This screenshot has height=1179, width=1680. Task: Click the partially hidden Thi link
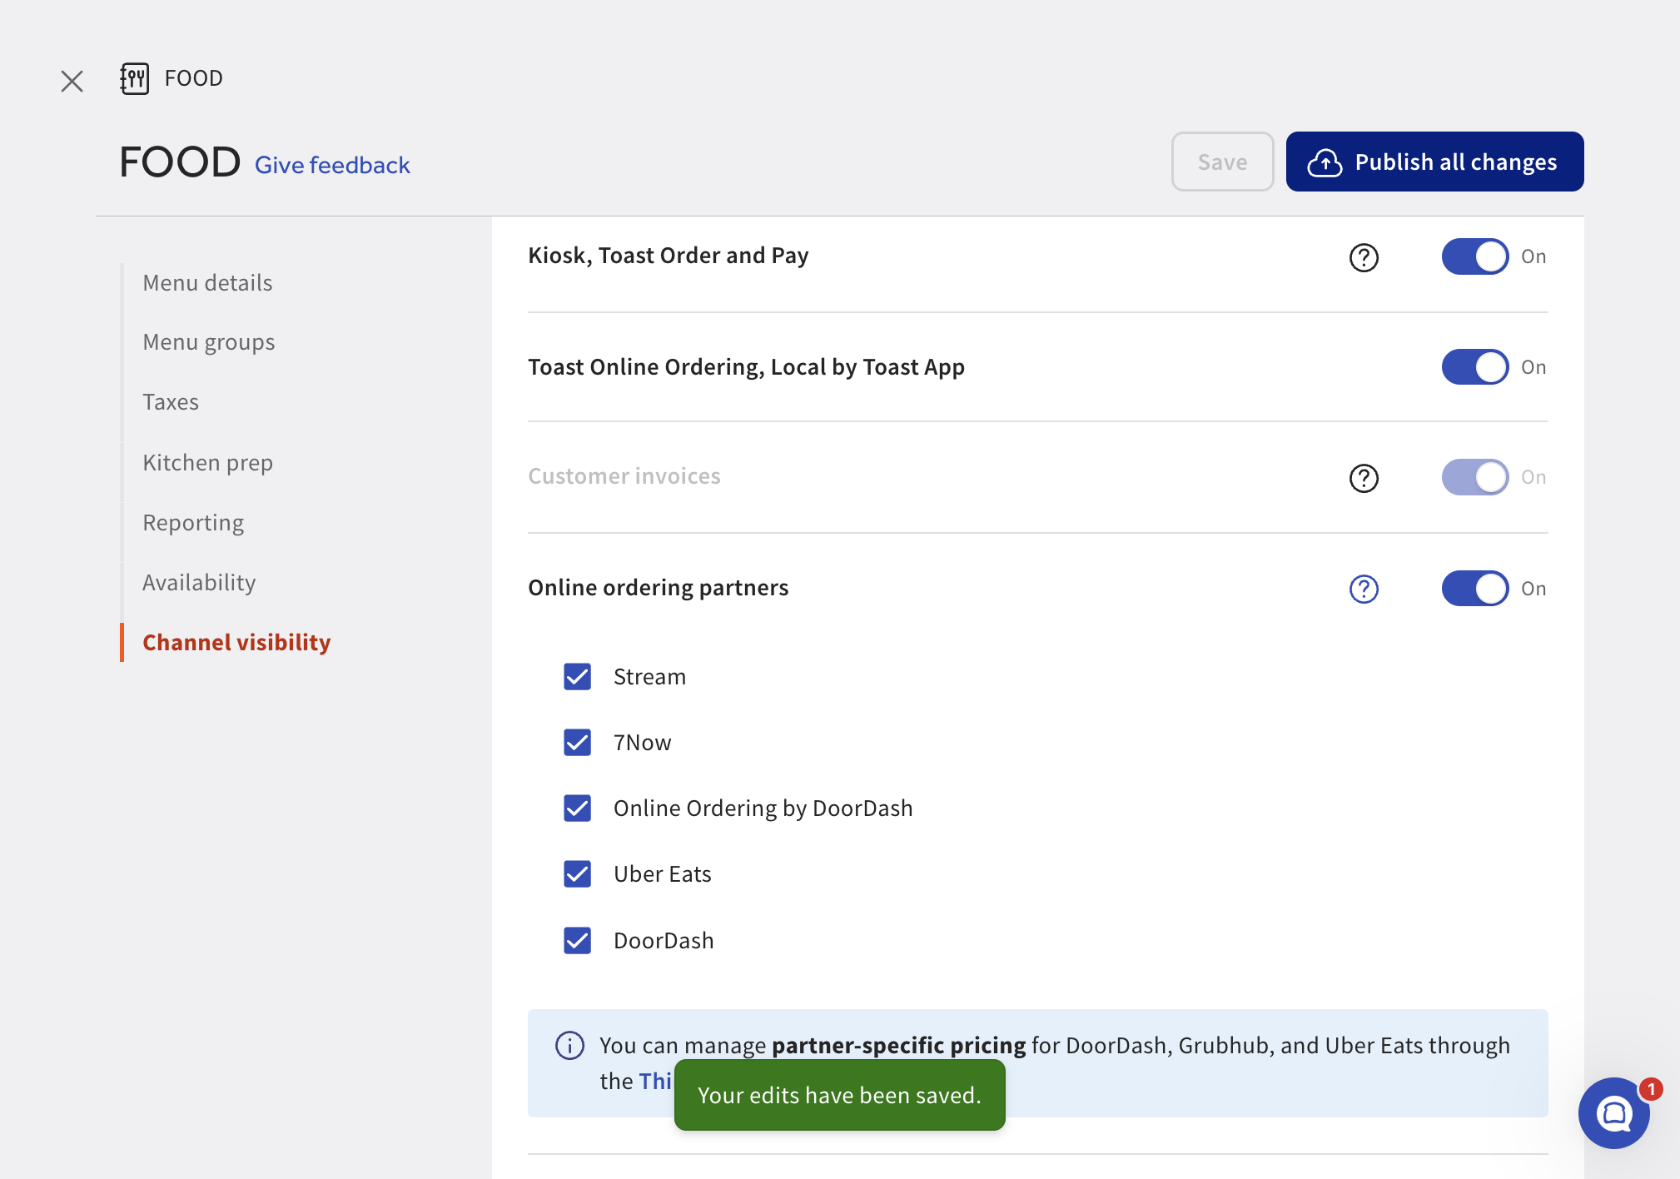pos(654,1081)
